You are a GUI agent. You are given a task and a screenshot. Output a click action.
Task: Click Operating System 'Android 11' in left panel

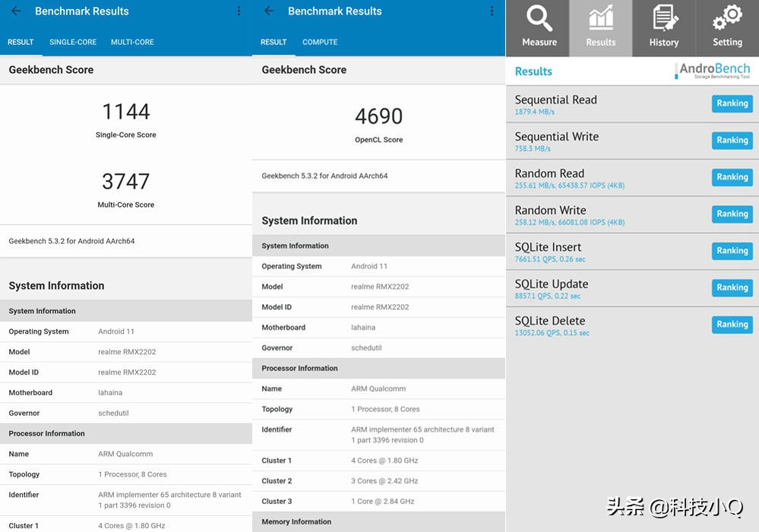coord(116,331)
